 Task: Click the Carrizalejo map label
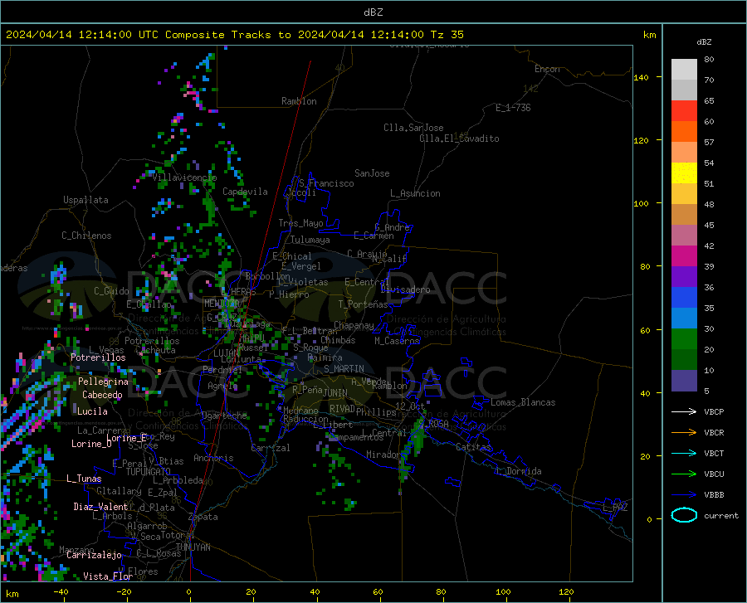(94, 555)
